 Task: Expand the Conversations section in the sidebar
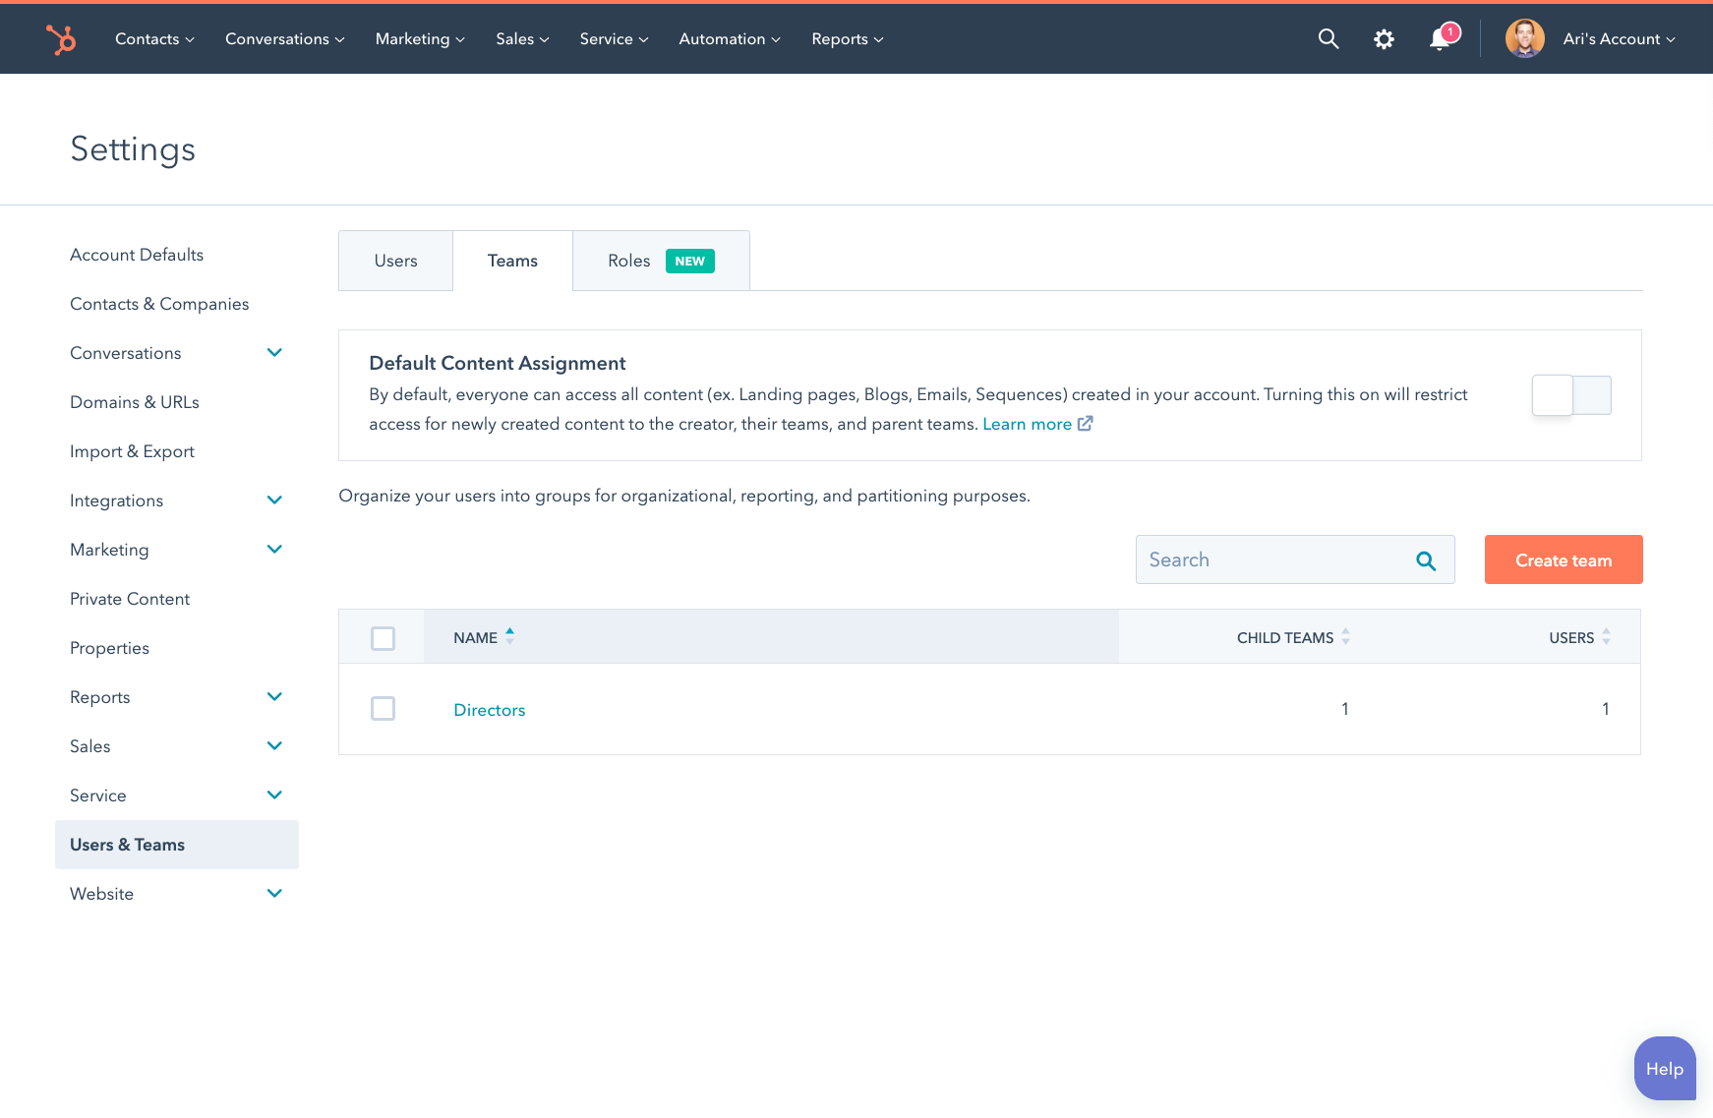click(274, 353)
